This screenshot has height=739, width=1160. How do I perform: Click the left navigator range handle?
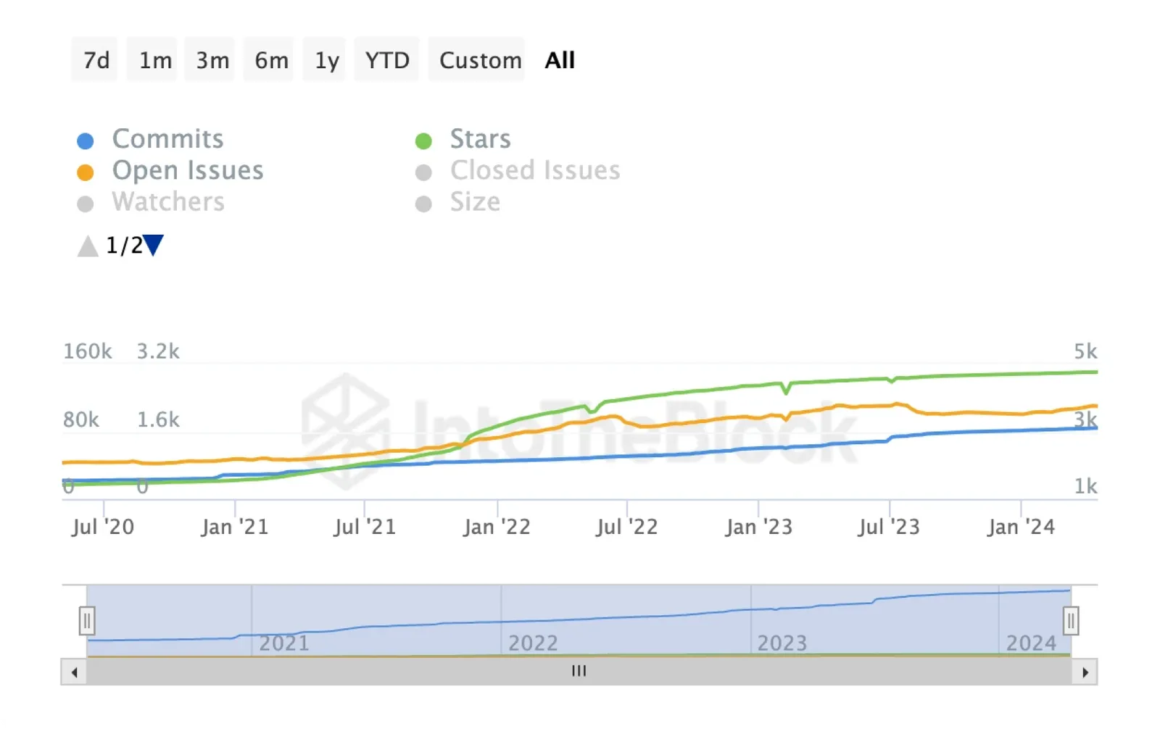click(87, 621)
